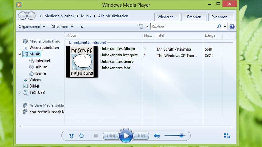Enable repeat mode
The height and width of the screenshot is (147, 262).
[x=81, y=136]
